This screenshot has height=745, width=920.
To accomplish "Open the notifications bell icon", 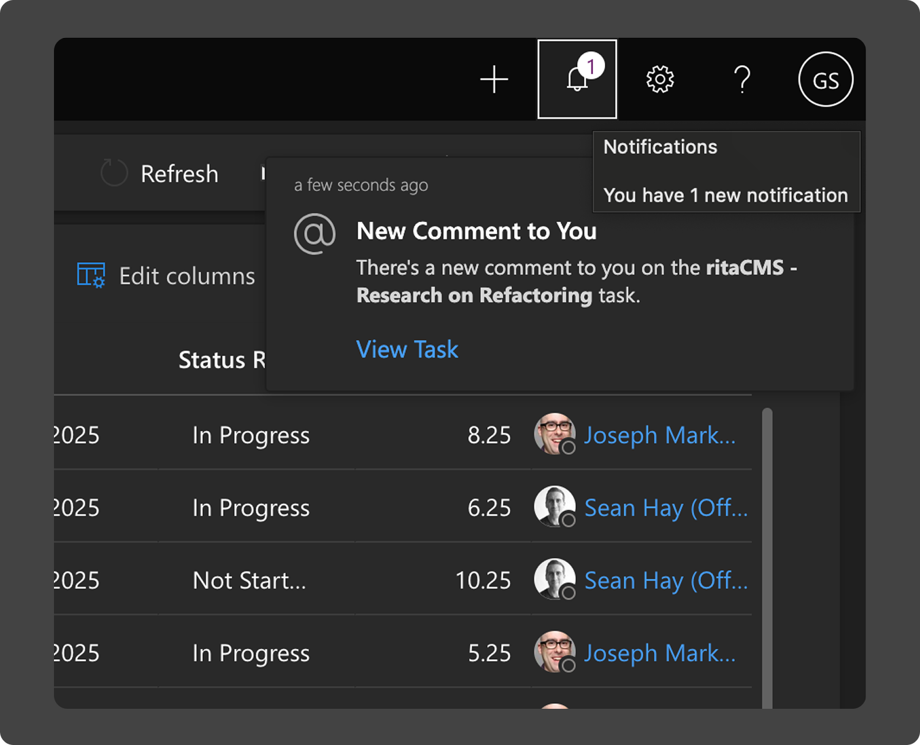I will (577, 80).
